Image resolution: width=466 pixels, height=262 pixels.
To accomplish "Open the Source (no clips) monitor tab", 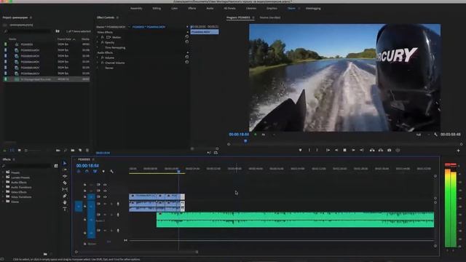I will click(270, 17).
